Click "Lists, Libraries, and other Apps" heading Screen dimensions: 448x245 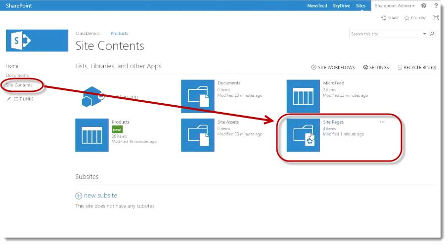118,66
